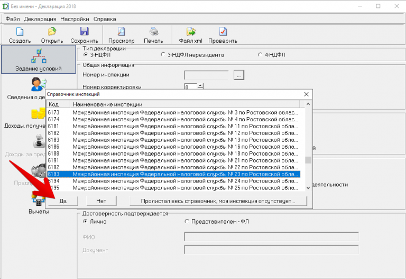Screen dimensions: 406x279
Task: Select Представителем - ФЛ radio option
Action: click(187, 222)
